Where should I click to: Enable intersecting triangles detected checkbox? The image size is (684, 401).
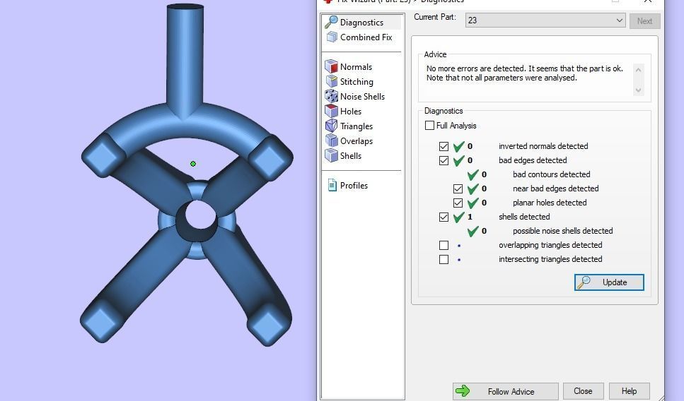point(444,260)
